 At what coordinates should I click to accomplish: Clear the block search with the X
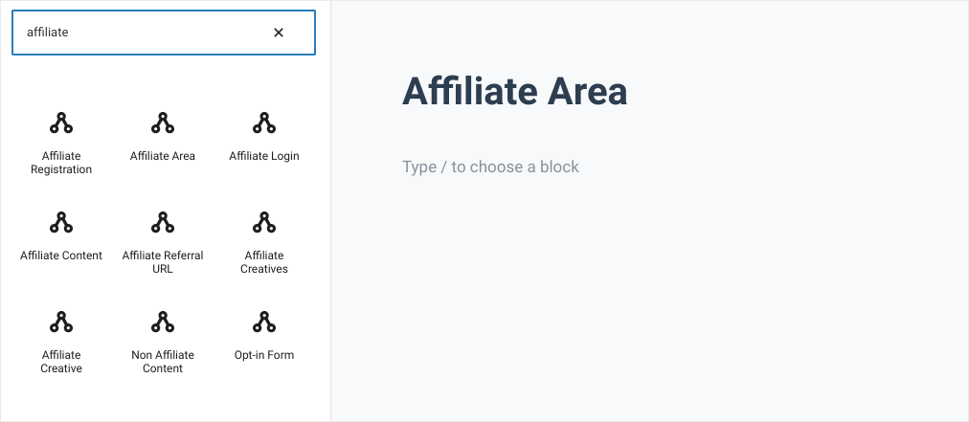click(x=279, y=33)
